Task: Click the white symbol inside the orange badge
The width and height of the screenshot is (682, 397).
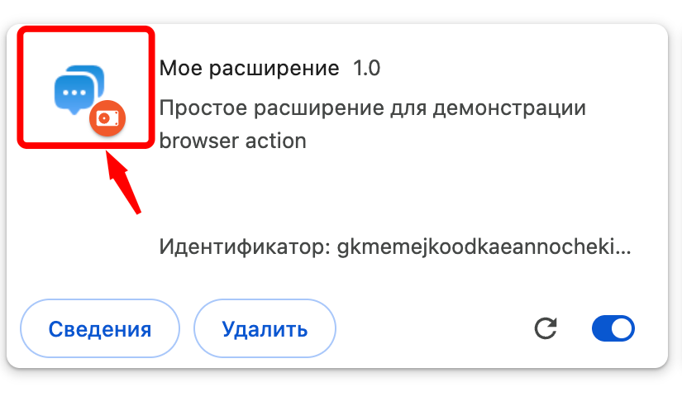Action: [x=107, y=118]
